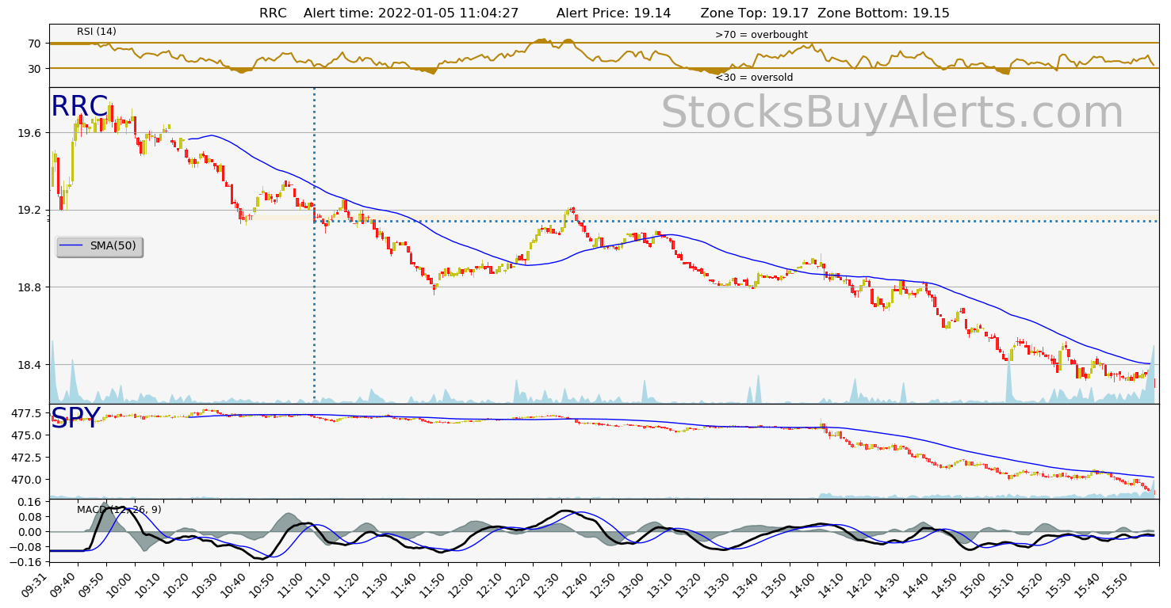Click the >70 = overbought annotation
The width and height of the screenshot is (1171, 608).
761,35
